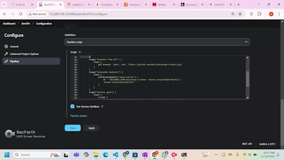Click the page scrollbar up arrow
The image size is (284, 160).
[x=282, y=21]
